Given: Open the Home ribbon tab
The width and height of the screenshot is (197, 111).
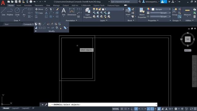Looking at the screenshot, I should coord(11,6).
